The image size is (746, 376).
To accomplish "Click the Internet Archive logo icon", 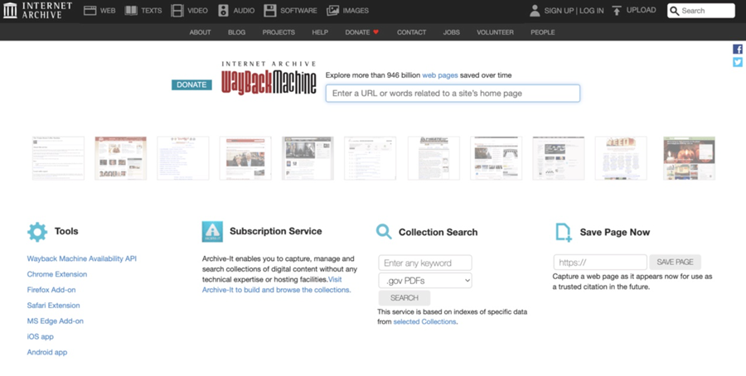I will pos(10,11).
